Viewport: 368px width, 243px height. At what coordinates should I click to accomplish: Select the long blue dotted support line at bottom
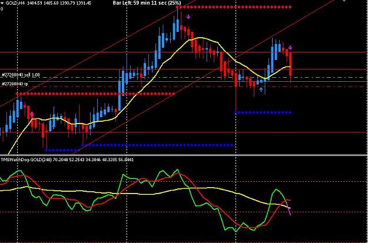pyautogui.click(x=157, y=145)
